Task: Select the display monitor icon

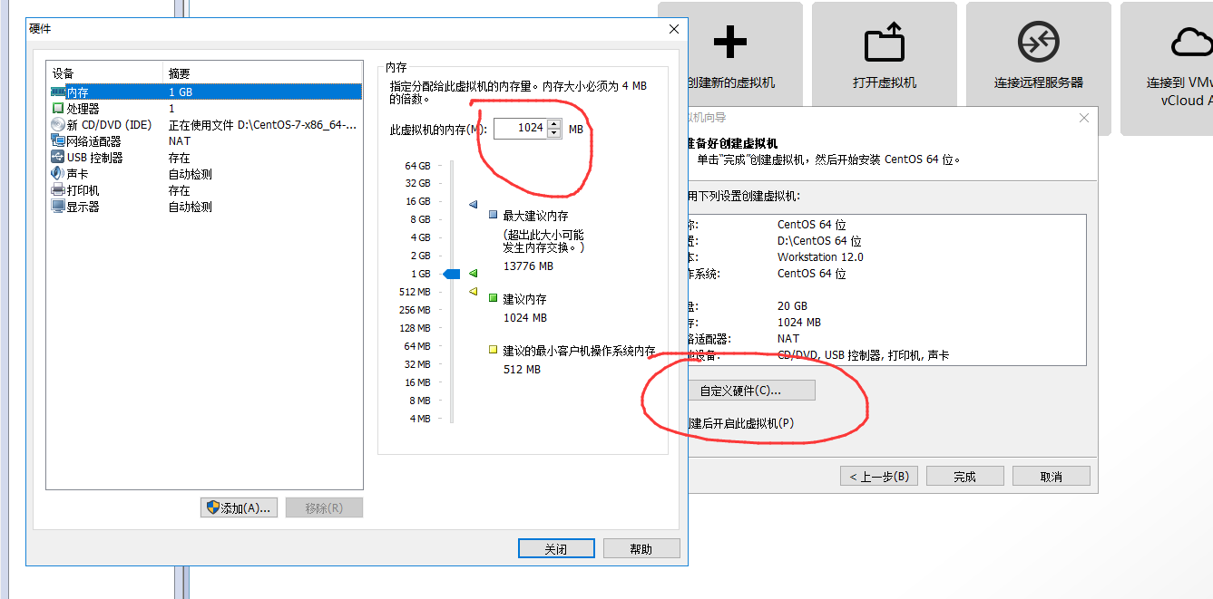Action: [58, 207]
